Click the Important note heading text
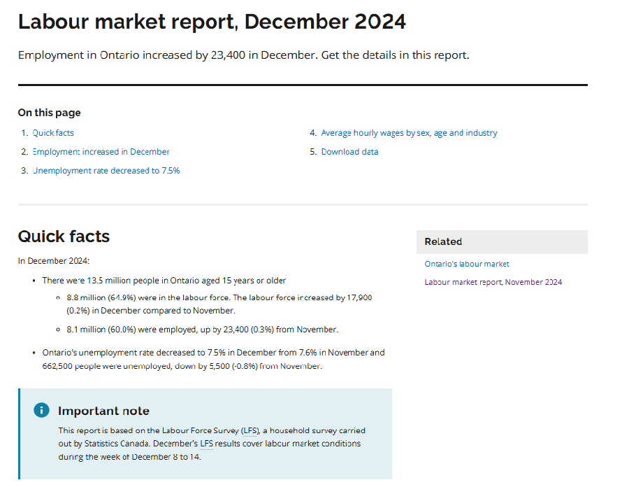Screen dimensions: 629x487 pyautogui.click(x=103, y=411)
